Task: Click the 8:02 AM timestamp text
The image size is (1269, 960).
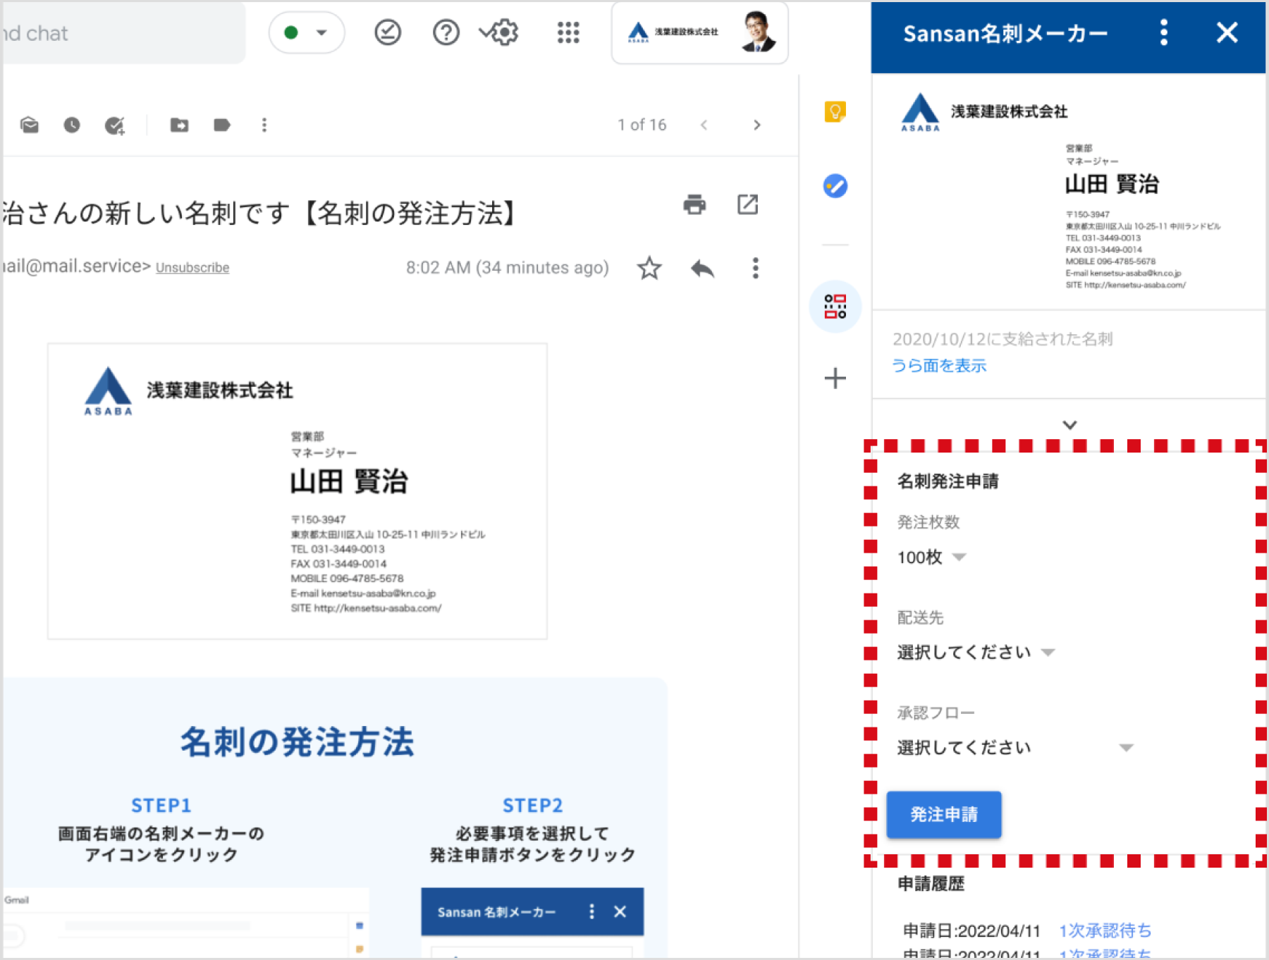Action: 508,268
